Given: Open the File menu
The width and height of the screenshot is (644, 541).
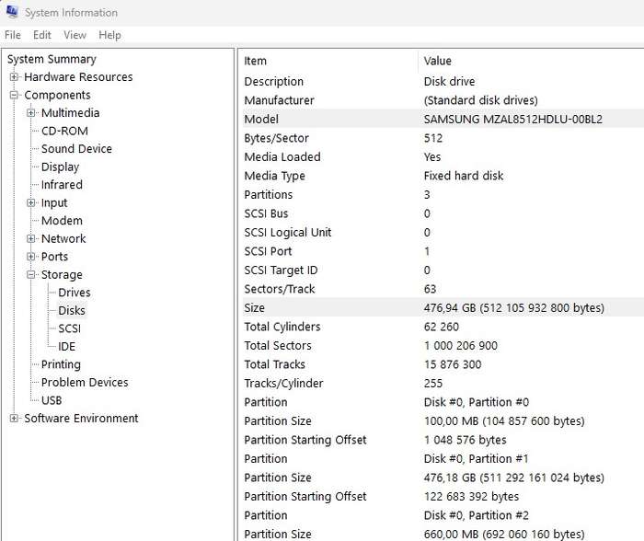Looking at the screenshot, I should [13, 35].
